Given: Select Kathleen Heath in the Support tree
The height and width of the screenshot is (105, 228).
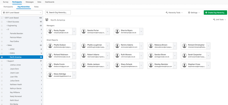Looking at the screenshot, I should tap(16, 85).
